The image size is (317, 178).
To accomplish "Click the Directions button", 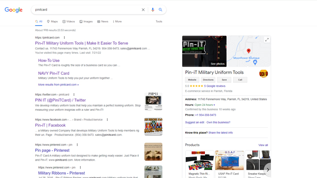I will [208, 80].
